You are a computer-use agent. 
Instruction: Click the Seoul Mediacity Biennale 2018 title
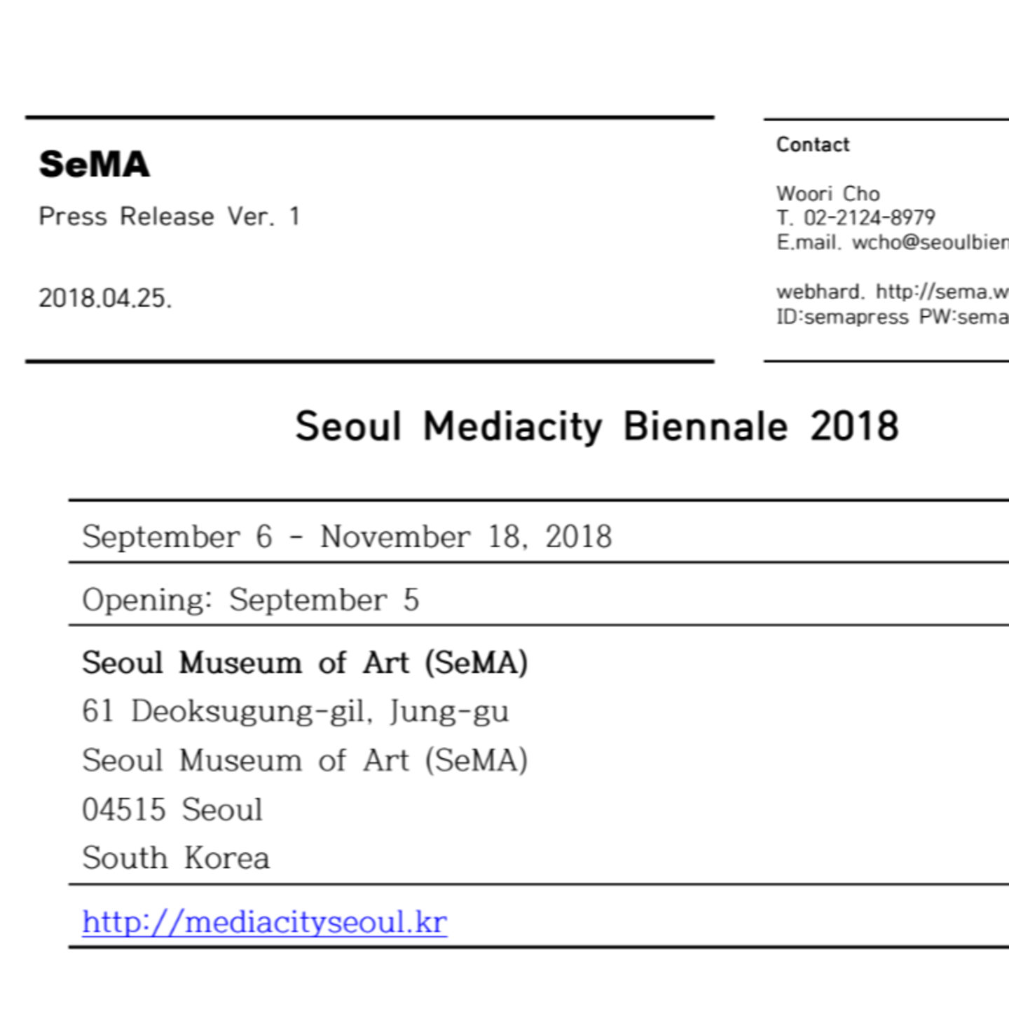pos(596,427)
